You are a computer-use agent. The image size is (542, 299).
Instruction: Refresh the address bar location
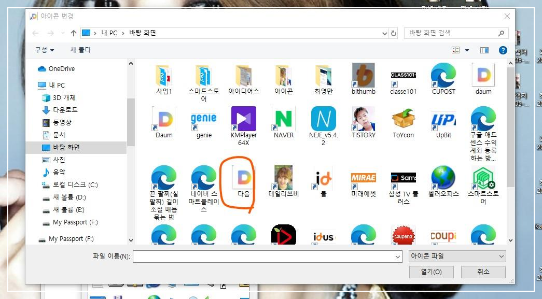tap(393, 33)
